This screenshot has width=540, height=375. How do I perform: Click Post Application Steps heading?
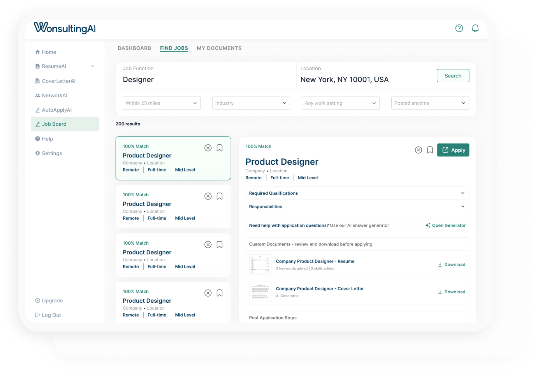pos(273,318)
